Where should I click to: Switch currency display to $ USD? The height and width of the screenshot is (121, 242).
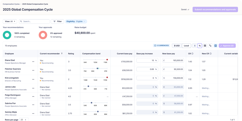click(x=177, y=46)
